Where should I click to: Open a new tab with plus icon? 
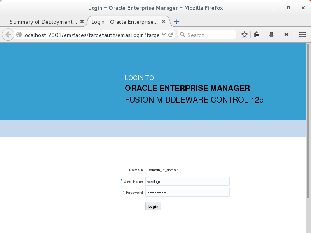coord(176,22)
